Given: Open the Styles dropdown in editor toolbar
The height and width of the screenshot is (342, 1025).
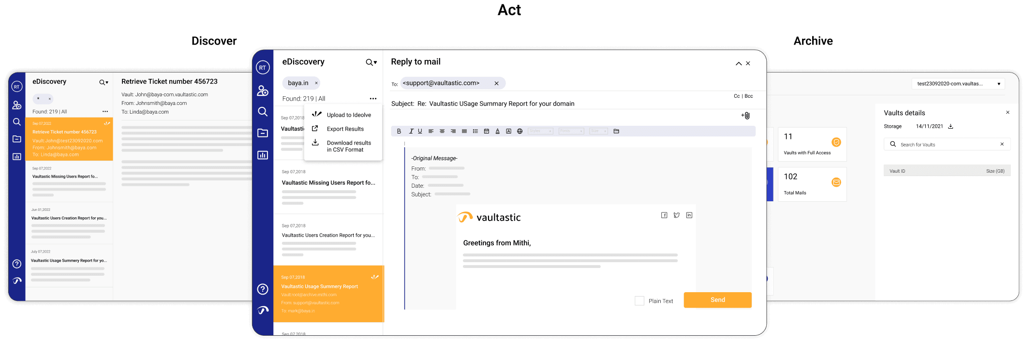Looking at the screenshot, I should 540,131.
